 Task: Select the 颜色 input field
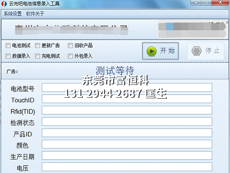[x=127, y=144]
